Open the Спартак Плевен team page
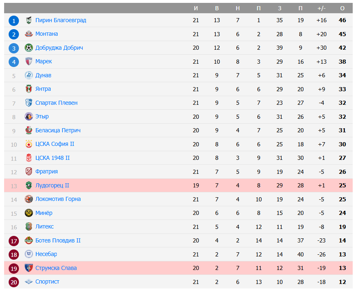Screen dimensions: 356x293 (56, 103)
